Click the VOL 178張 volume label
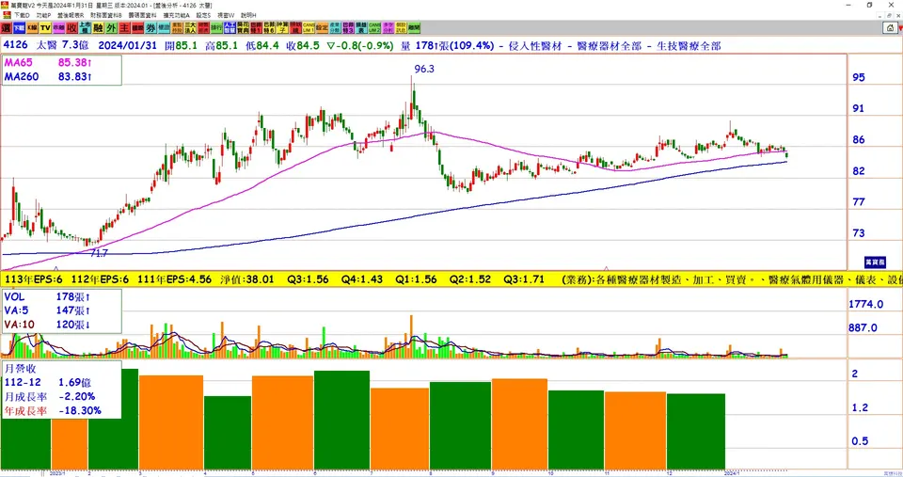 [x=47, y=296]
